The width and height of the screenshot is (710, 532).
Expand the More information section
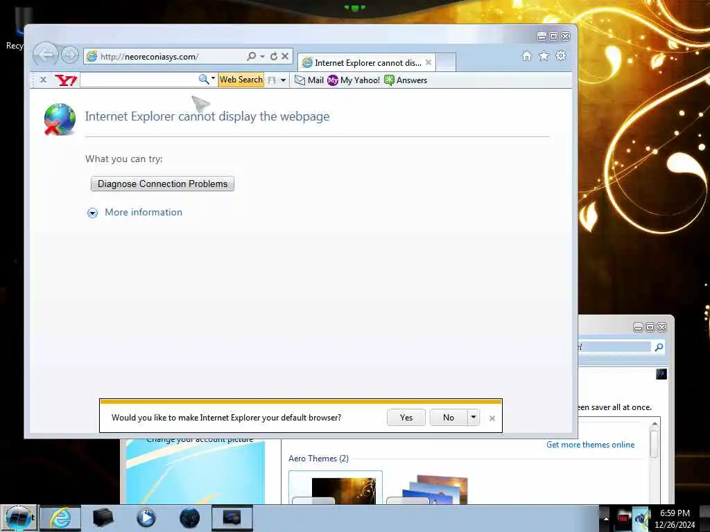(x=92, y=213)
